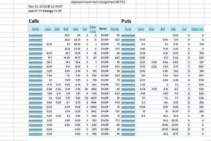Open the put option link for strike 32.5

128,40
